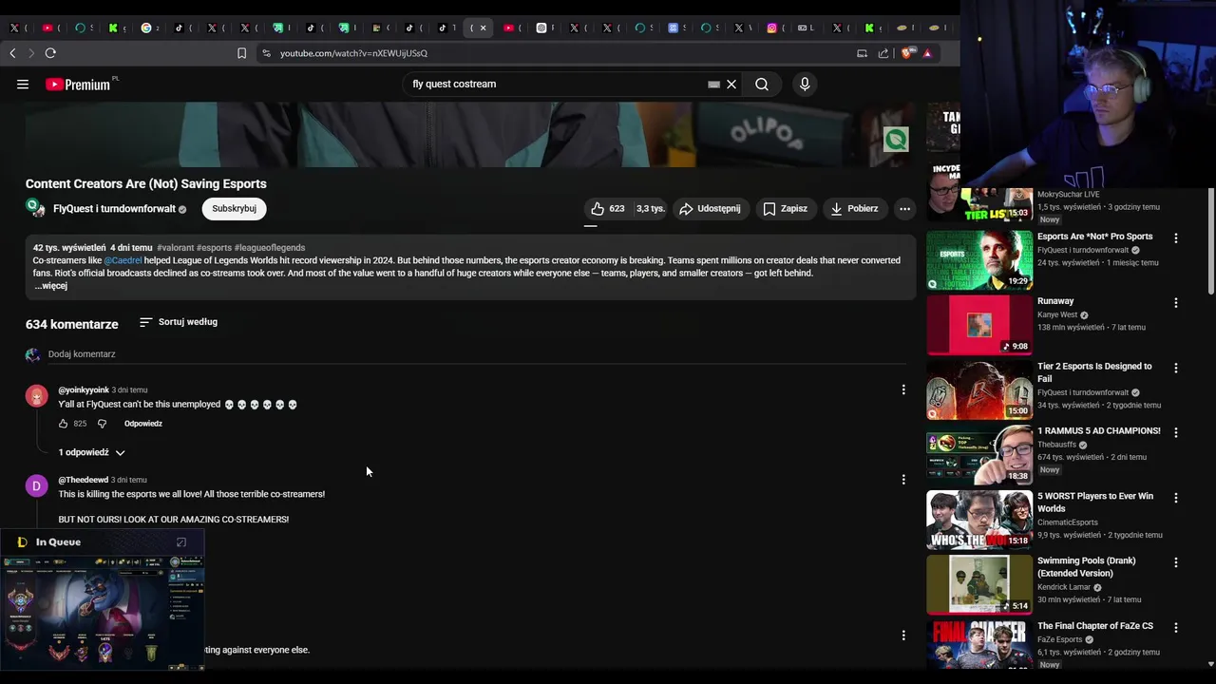Dislike the @yoinkyyoink comment
This screenshot has height=684, width=1216.
tap(102, 424)
